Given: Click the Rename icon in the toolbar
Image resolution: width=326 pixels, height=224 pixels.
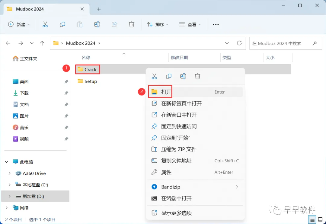Looking at the screenshot, I should point(97,24).
